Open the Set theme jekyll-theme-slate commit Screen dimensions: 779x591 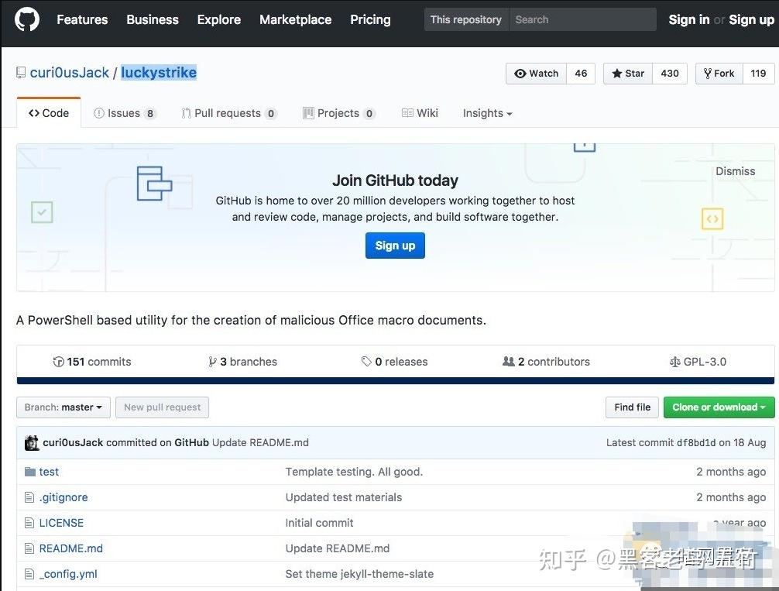click(x=359, y=574)
